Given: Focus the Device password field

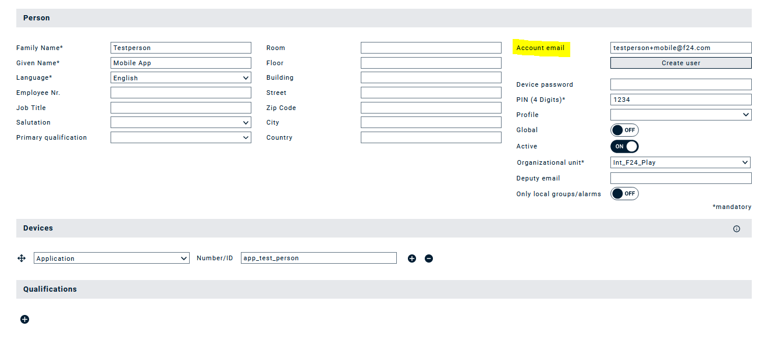Looking at the screenshot, I should (x=681, y=84).
